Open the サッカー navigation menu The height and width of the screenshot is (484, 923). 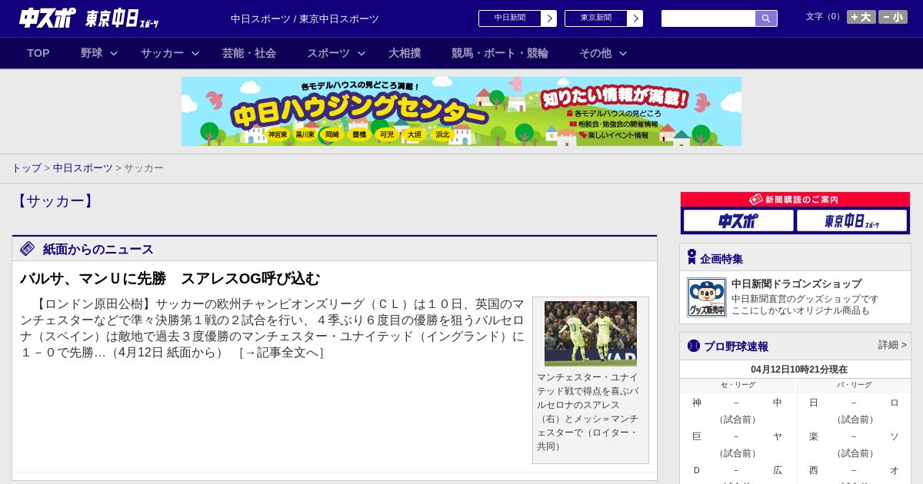tap(162, 53)
